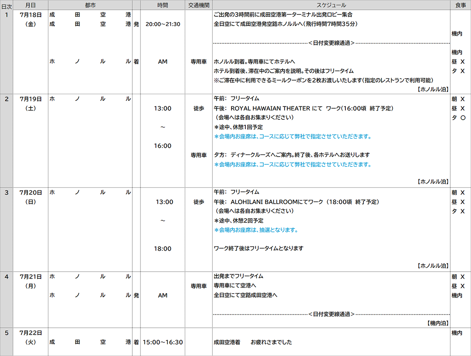Select the date cell 7月18日
The image size is (471, 356).
tap(31, 15)
